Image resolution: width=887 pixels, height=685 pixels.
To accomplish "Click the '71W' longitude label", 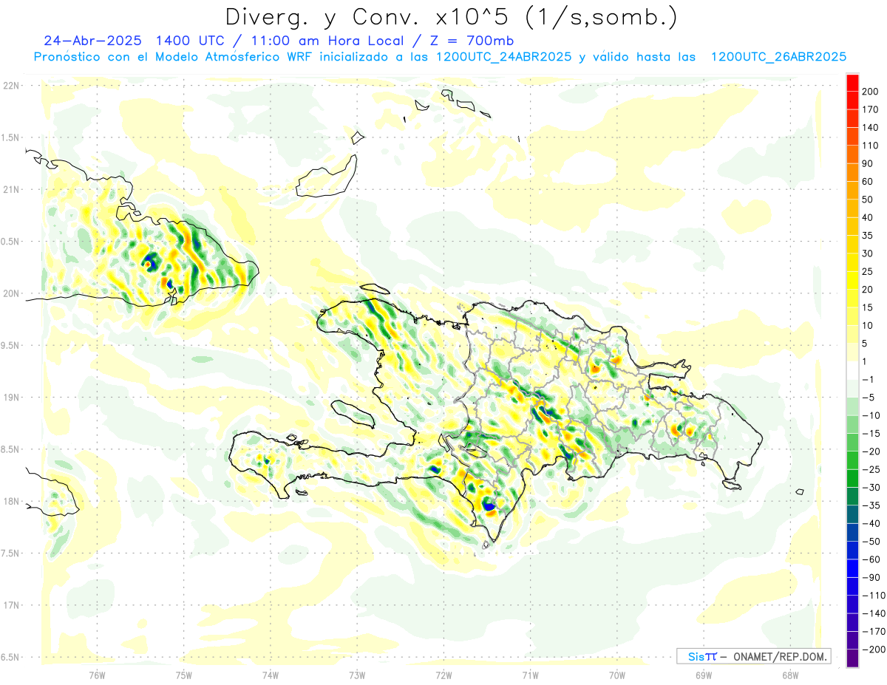I will click(x=530, y=674).
